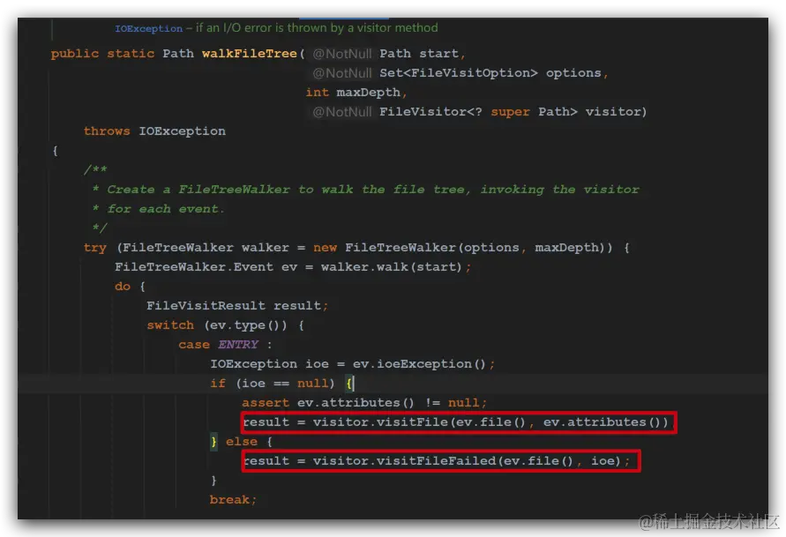
Task: Click 'walker.walk(start)' call
Action: pos(391,267)
